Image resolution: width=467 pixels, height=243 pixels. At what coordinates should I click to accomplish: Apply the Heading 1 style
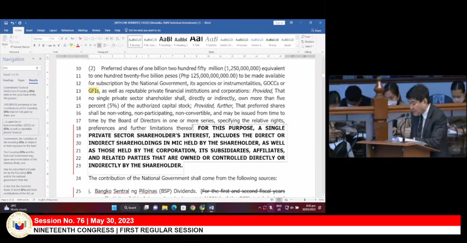(x=166, y=41)
